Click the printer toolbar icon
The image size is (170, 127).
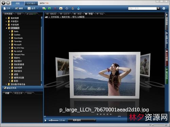[x=67, y=8]
